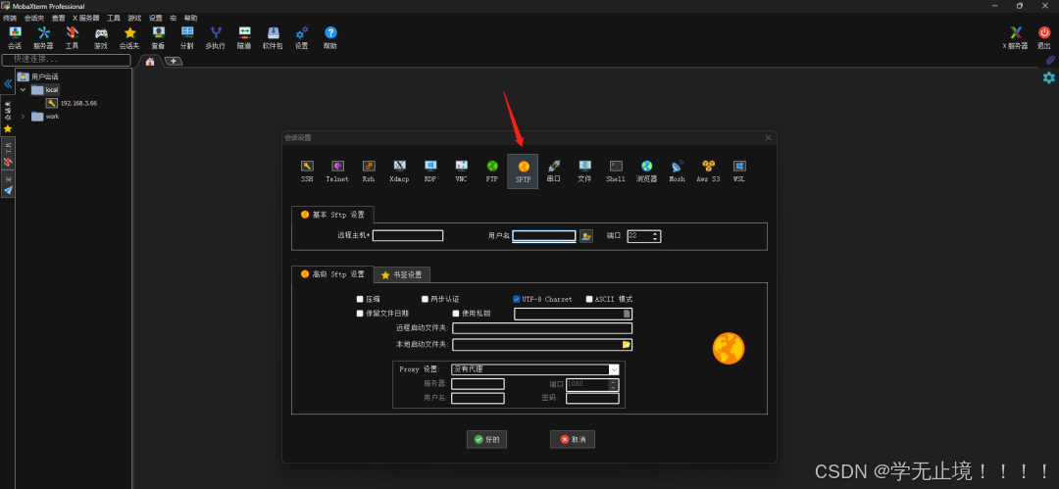Select the SSH session type
The width and height of the screenshot is (1059, 489).
pos(307,171)
